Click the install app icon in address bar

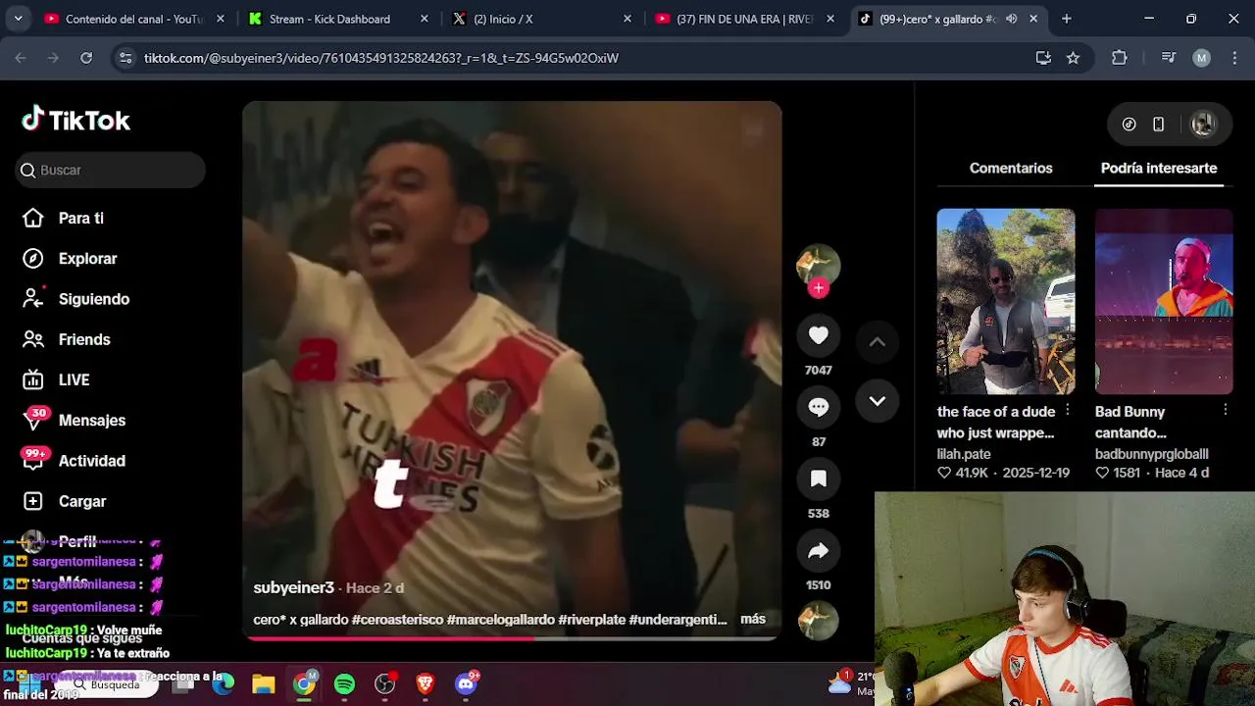[x=1043, y=58]
